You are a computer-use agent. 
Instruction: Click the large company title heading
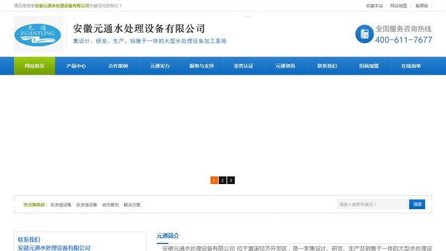click(139, 29)
